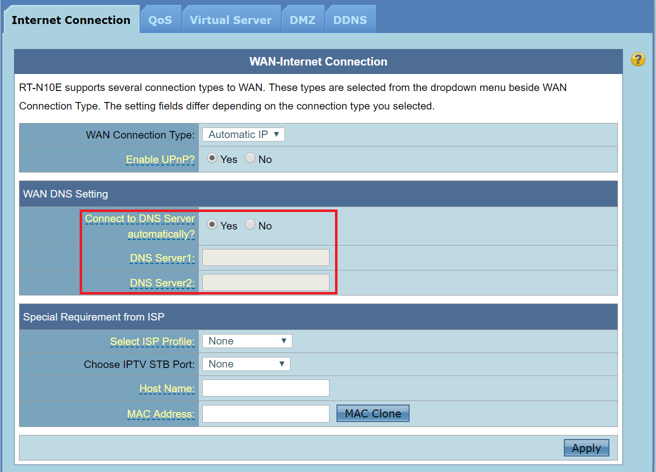This screenshot has height=472, width=656.
Task: Open the DDNS tab
Action: coord(350,19)
